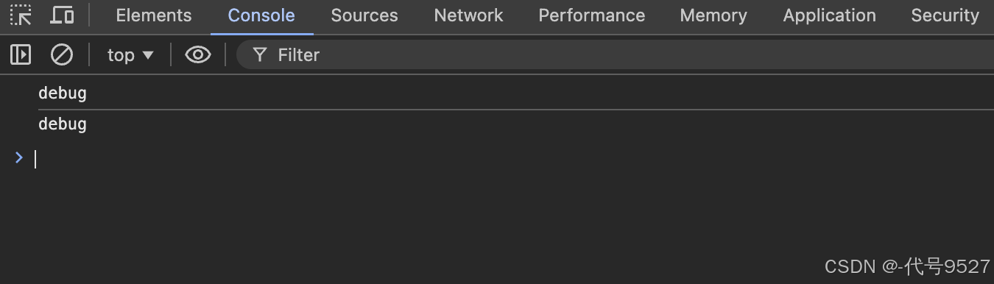Clear the console with the ban icon
This screenshot has width=994, height=284.
point(61,54)
